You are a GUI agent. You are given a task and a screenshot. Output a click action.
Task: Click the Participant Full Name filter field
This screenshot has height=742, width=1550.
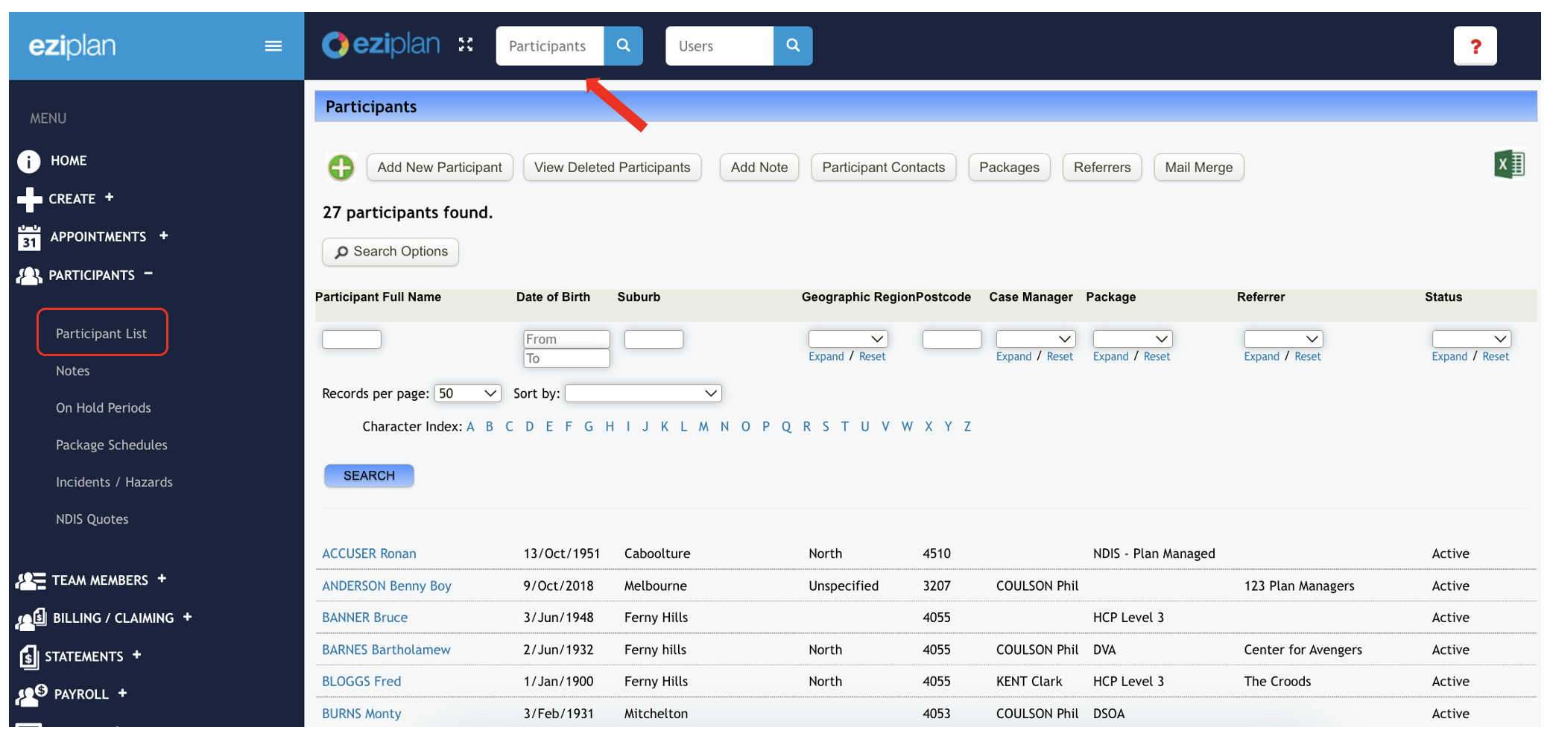click(x=352, y=340)
